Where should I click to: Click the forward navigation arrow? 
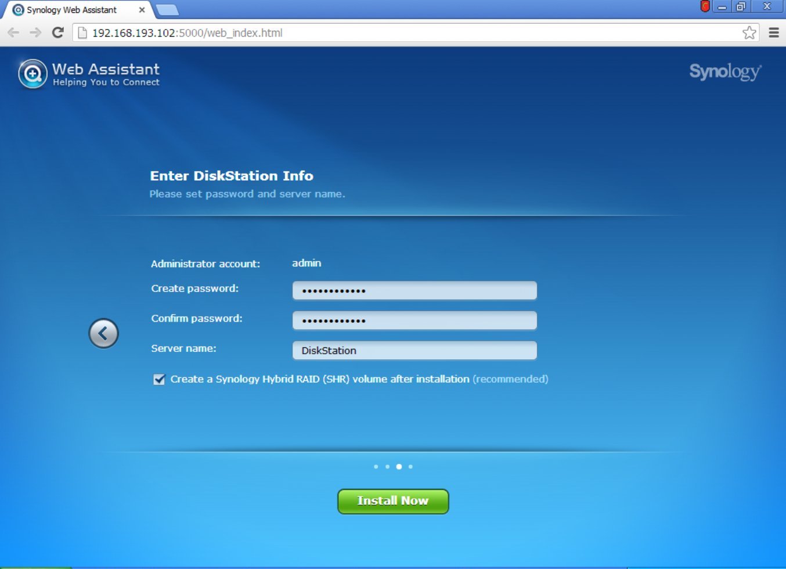tap(34, 33)
